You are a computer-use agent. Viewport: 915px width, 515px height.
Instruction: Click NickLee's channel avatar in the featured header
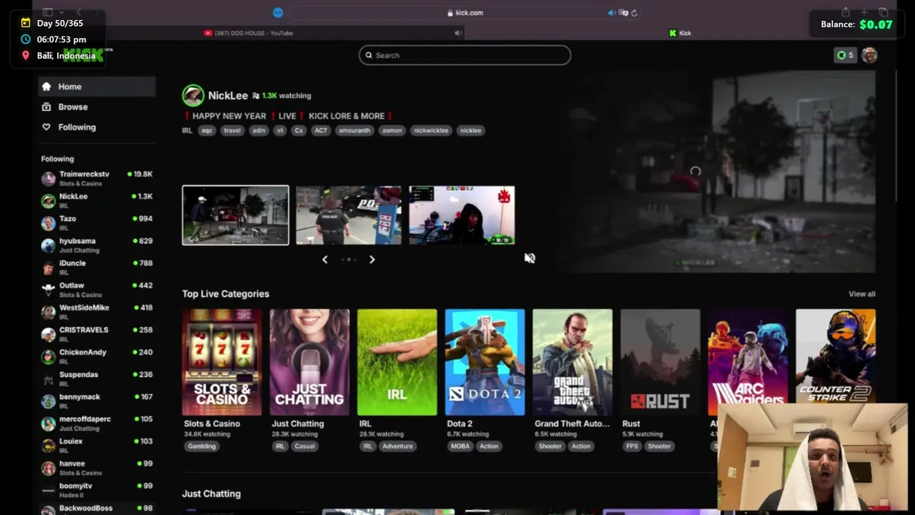[193, 95]
